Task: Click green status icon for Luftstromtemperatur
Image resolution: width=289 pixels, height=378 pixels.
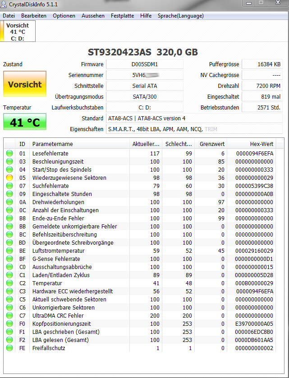Action: (x=9, y=251)
